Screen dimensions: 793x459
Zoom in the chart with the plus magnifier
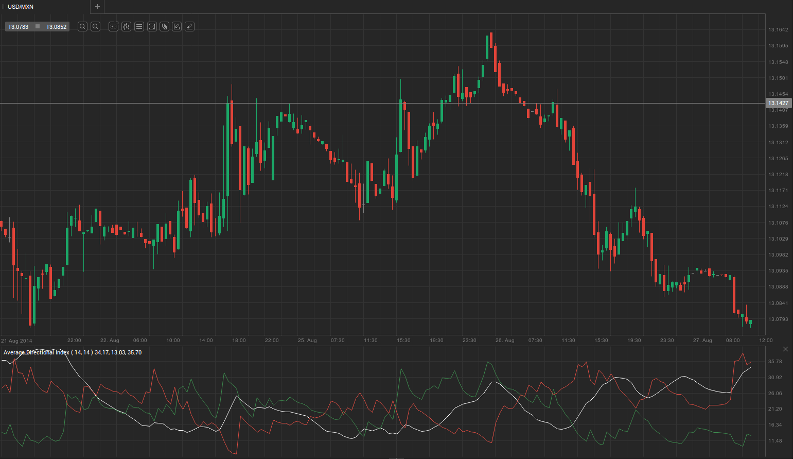tap(95, 27)
